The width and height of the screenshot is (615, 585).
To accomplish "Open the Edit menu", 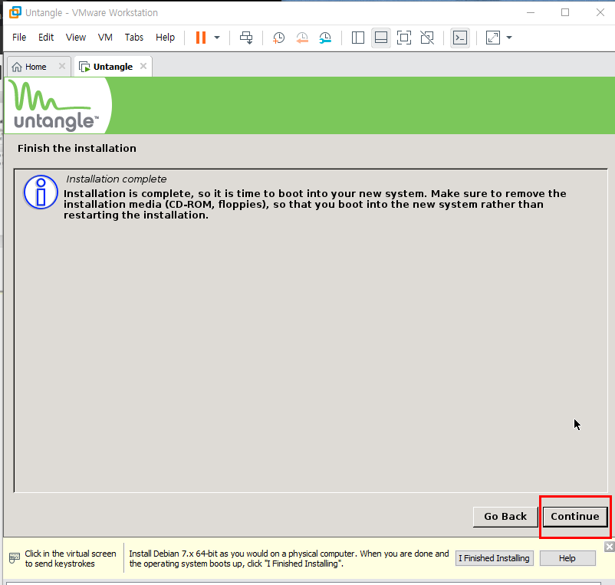I will click(46, 38).
